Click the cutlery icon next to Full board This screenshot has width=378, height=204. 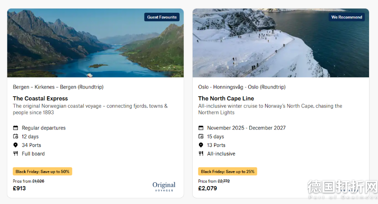[x=16, y=154]
